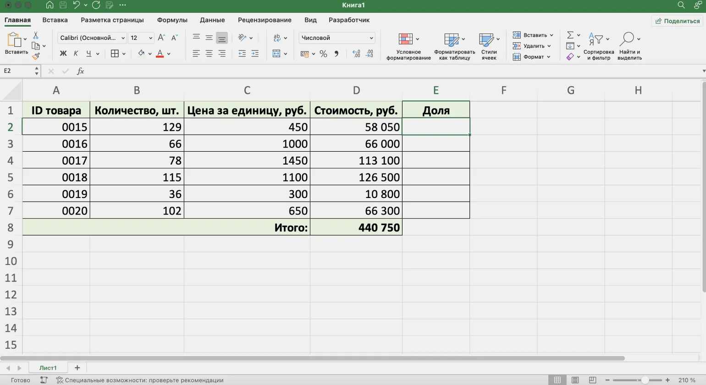Click the Format Painter brush icon
This screenshot has height=385, width=706.
[36, 56]
